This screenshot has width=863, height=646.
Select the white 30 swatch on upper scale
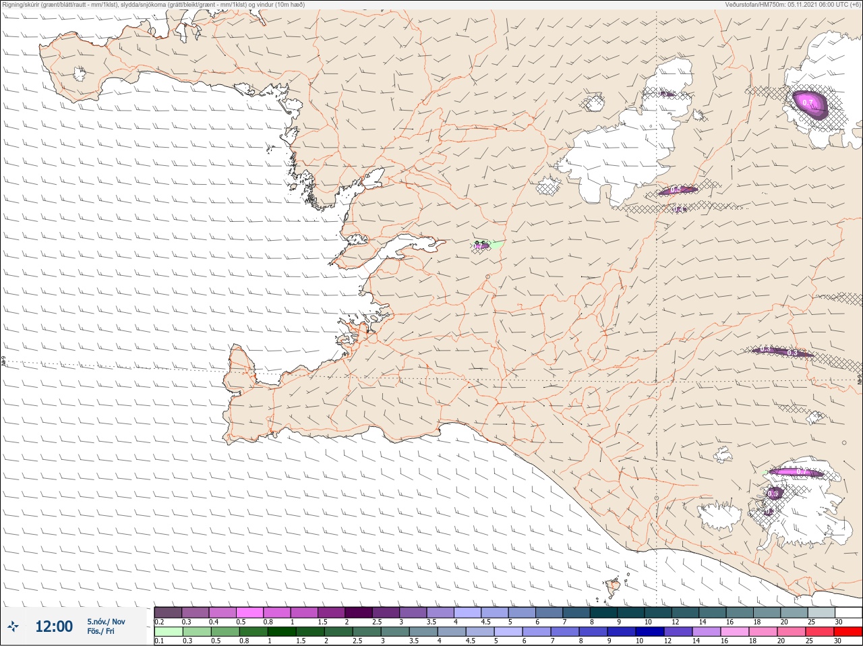coord(847,612)
